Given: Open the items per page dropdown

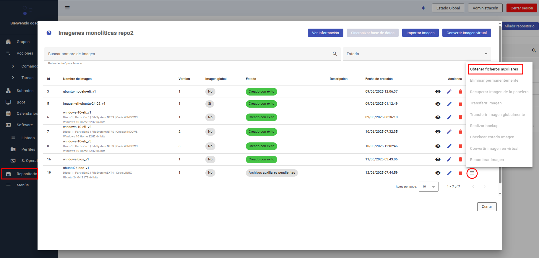Looking at the screenshot, I should point(428,187).
